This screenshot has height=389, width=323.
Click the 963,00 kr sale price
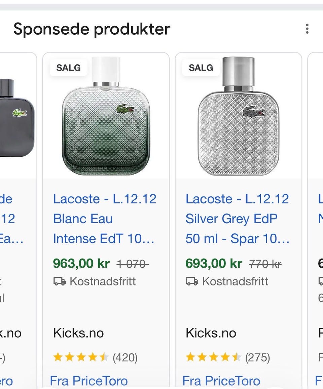81,264
